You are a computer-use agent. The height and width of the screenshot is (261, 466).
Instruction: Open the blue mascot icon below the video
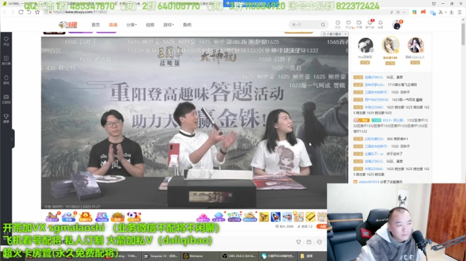69,216
